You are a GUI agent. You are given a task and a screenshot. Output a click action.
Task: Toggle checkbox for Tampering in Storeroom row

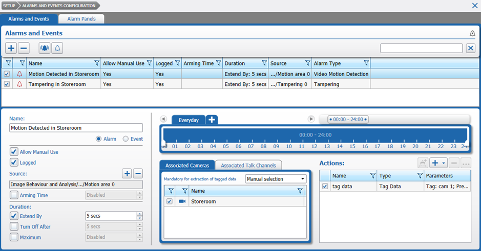(x=7, y=84)
